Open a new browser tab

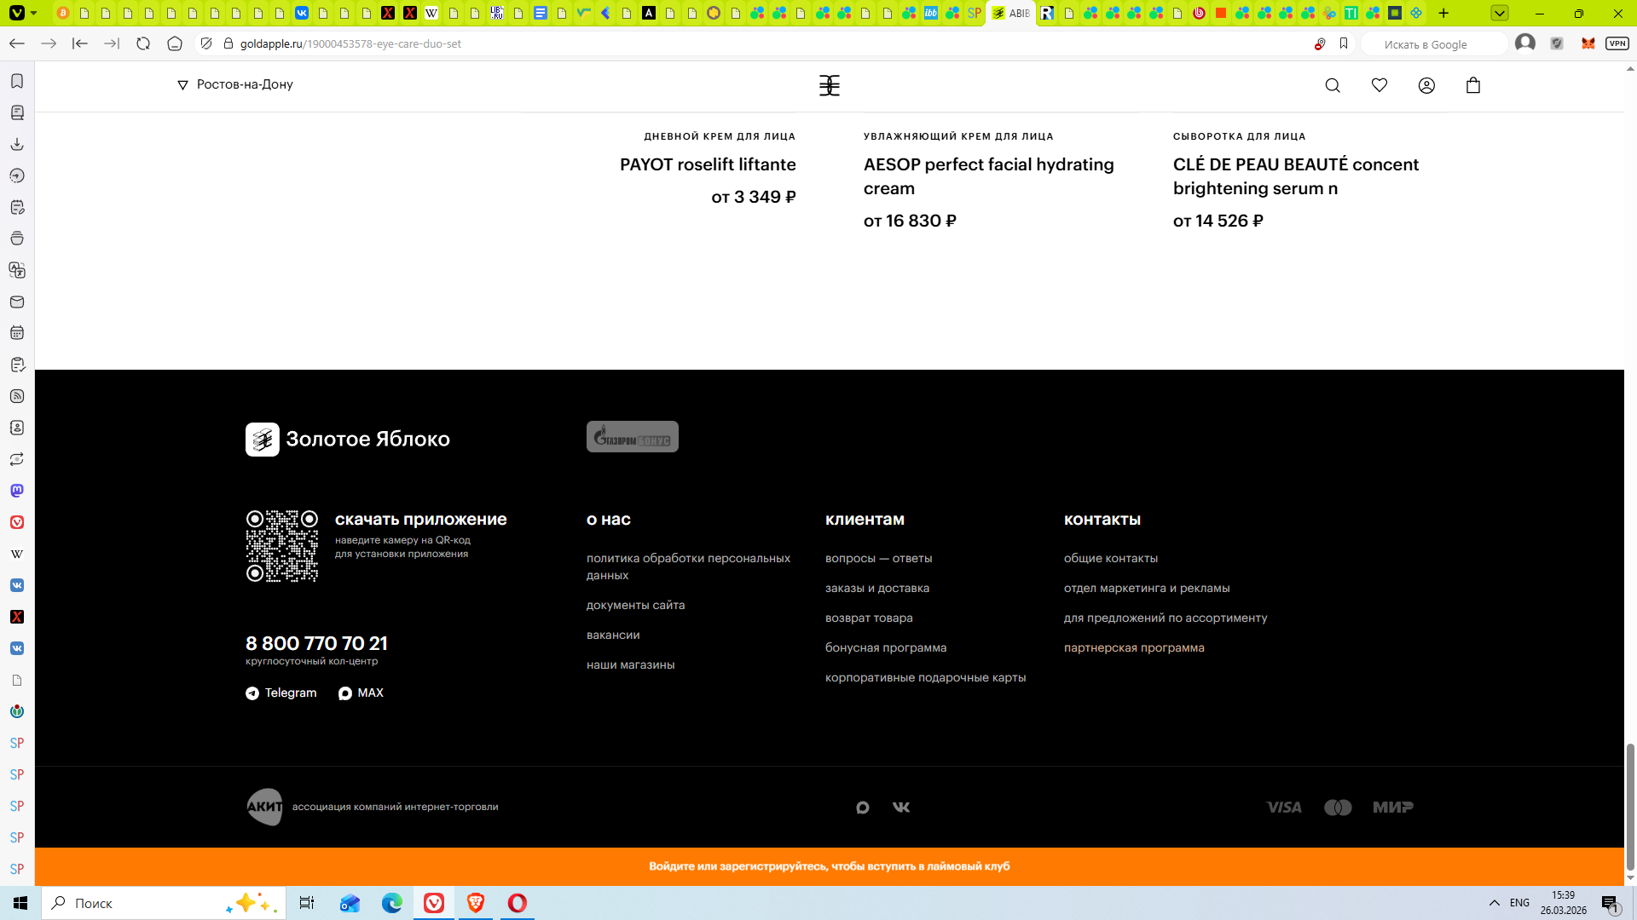pos(1443,13)
